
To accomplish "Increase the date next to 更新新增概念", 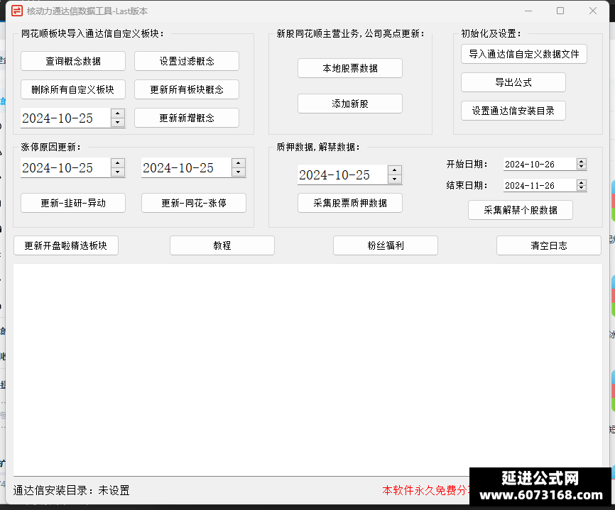I will tap(118, 113).
